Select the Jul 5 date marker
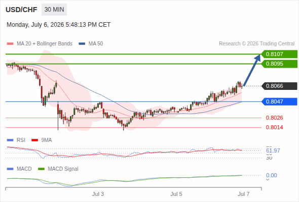This screenshot has height=202, width=299. 176,194
